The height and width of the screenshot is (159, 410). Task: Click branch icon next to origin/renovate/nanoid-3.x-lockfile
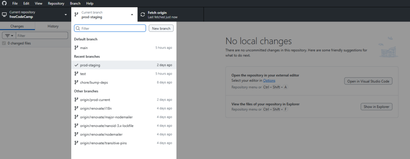76,125
